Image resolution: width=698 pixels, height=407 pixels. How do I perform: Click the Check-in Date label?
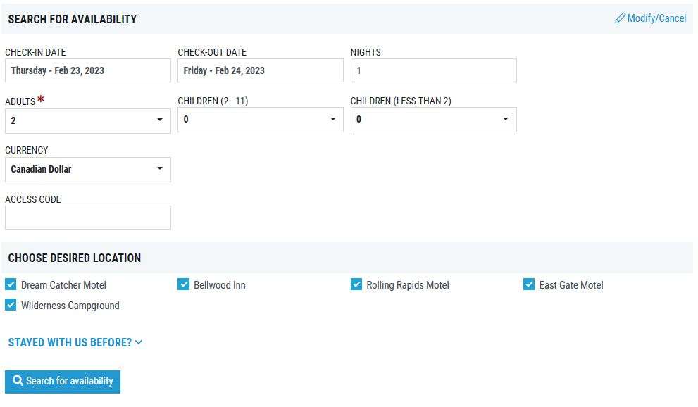pyautogui.click(x=36, y=52)
